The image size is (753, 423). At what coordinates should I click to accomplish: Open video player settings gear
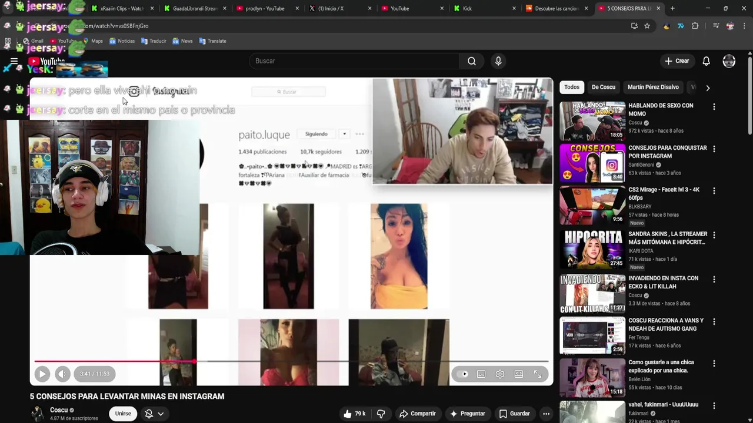click(x=500, y=374)
